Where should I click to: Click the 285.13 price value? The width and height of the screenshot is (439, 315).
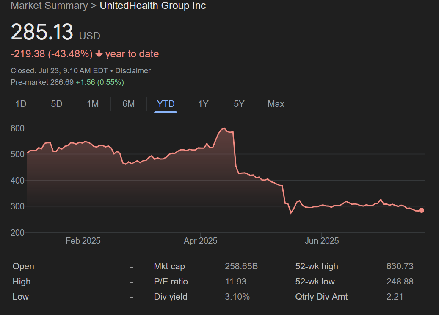point(42,32)
